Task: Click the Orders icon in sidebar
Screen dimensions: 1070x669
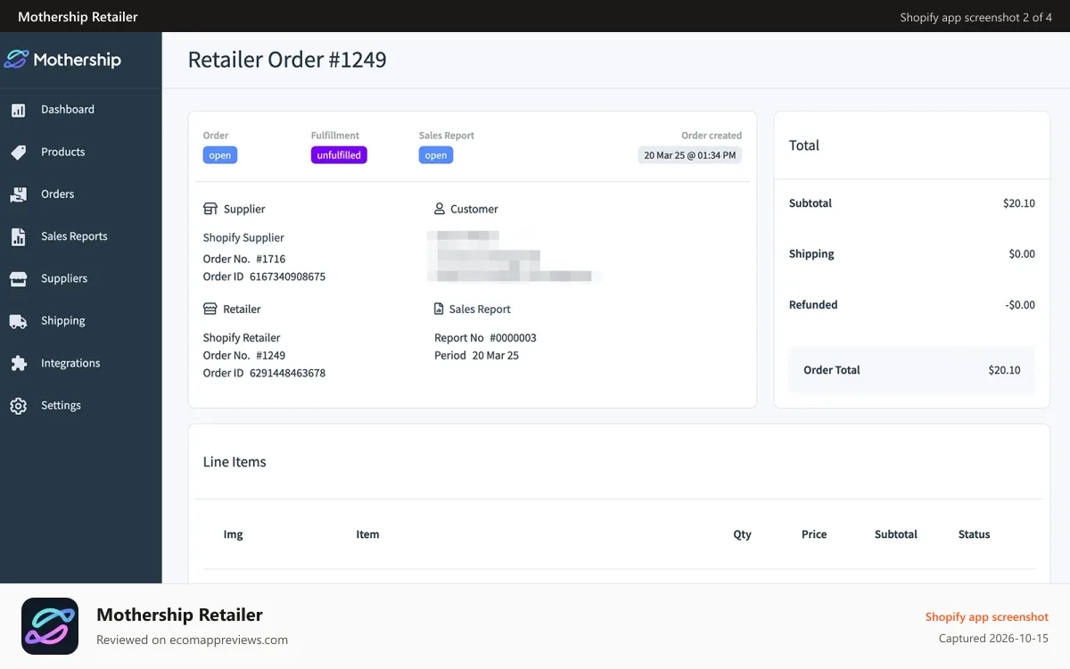Action: [x=18, y=194]
